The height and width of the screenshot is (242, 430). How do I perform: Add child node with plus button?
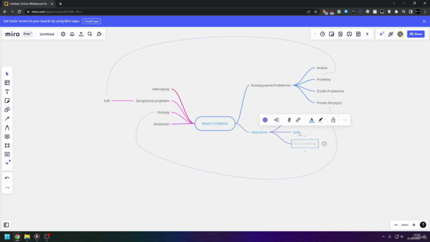click(324, 144)
